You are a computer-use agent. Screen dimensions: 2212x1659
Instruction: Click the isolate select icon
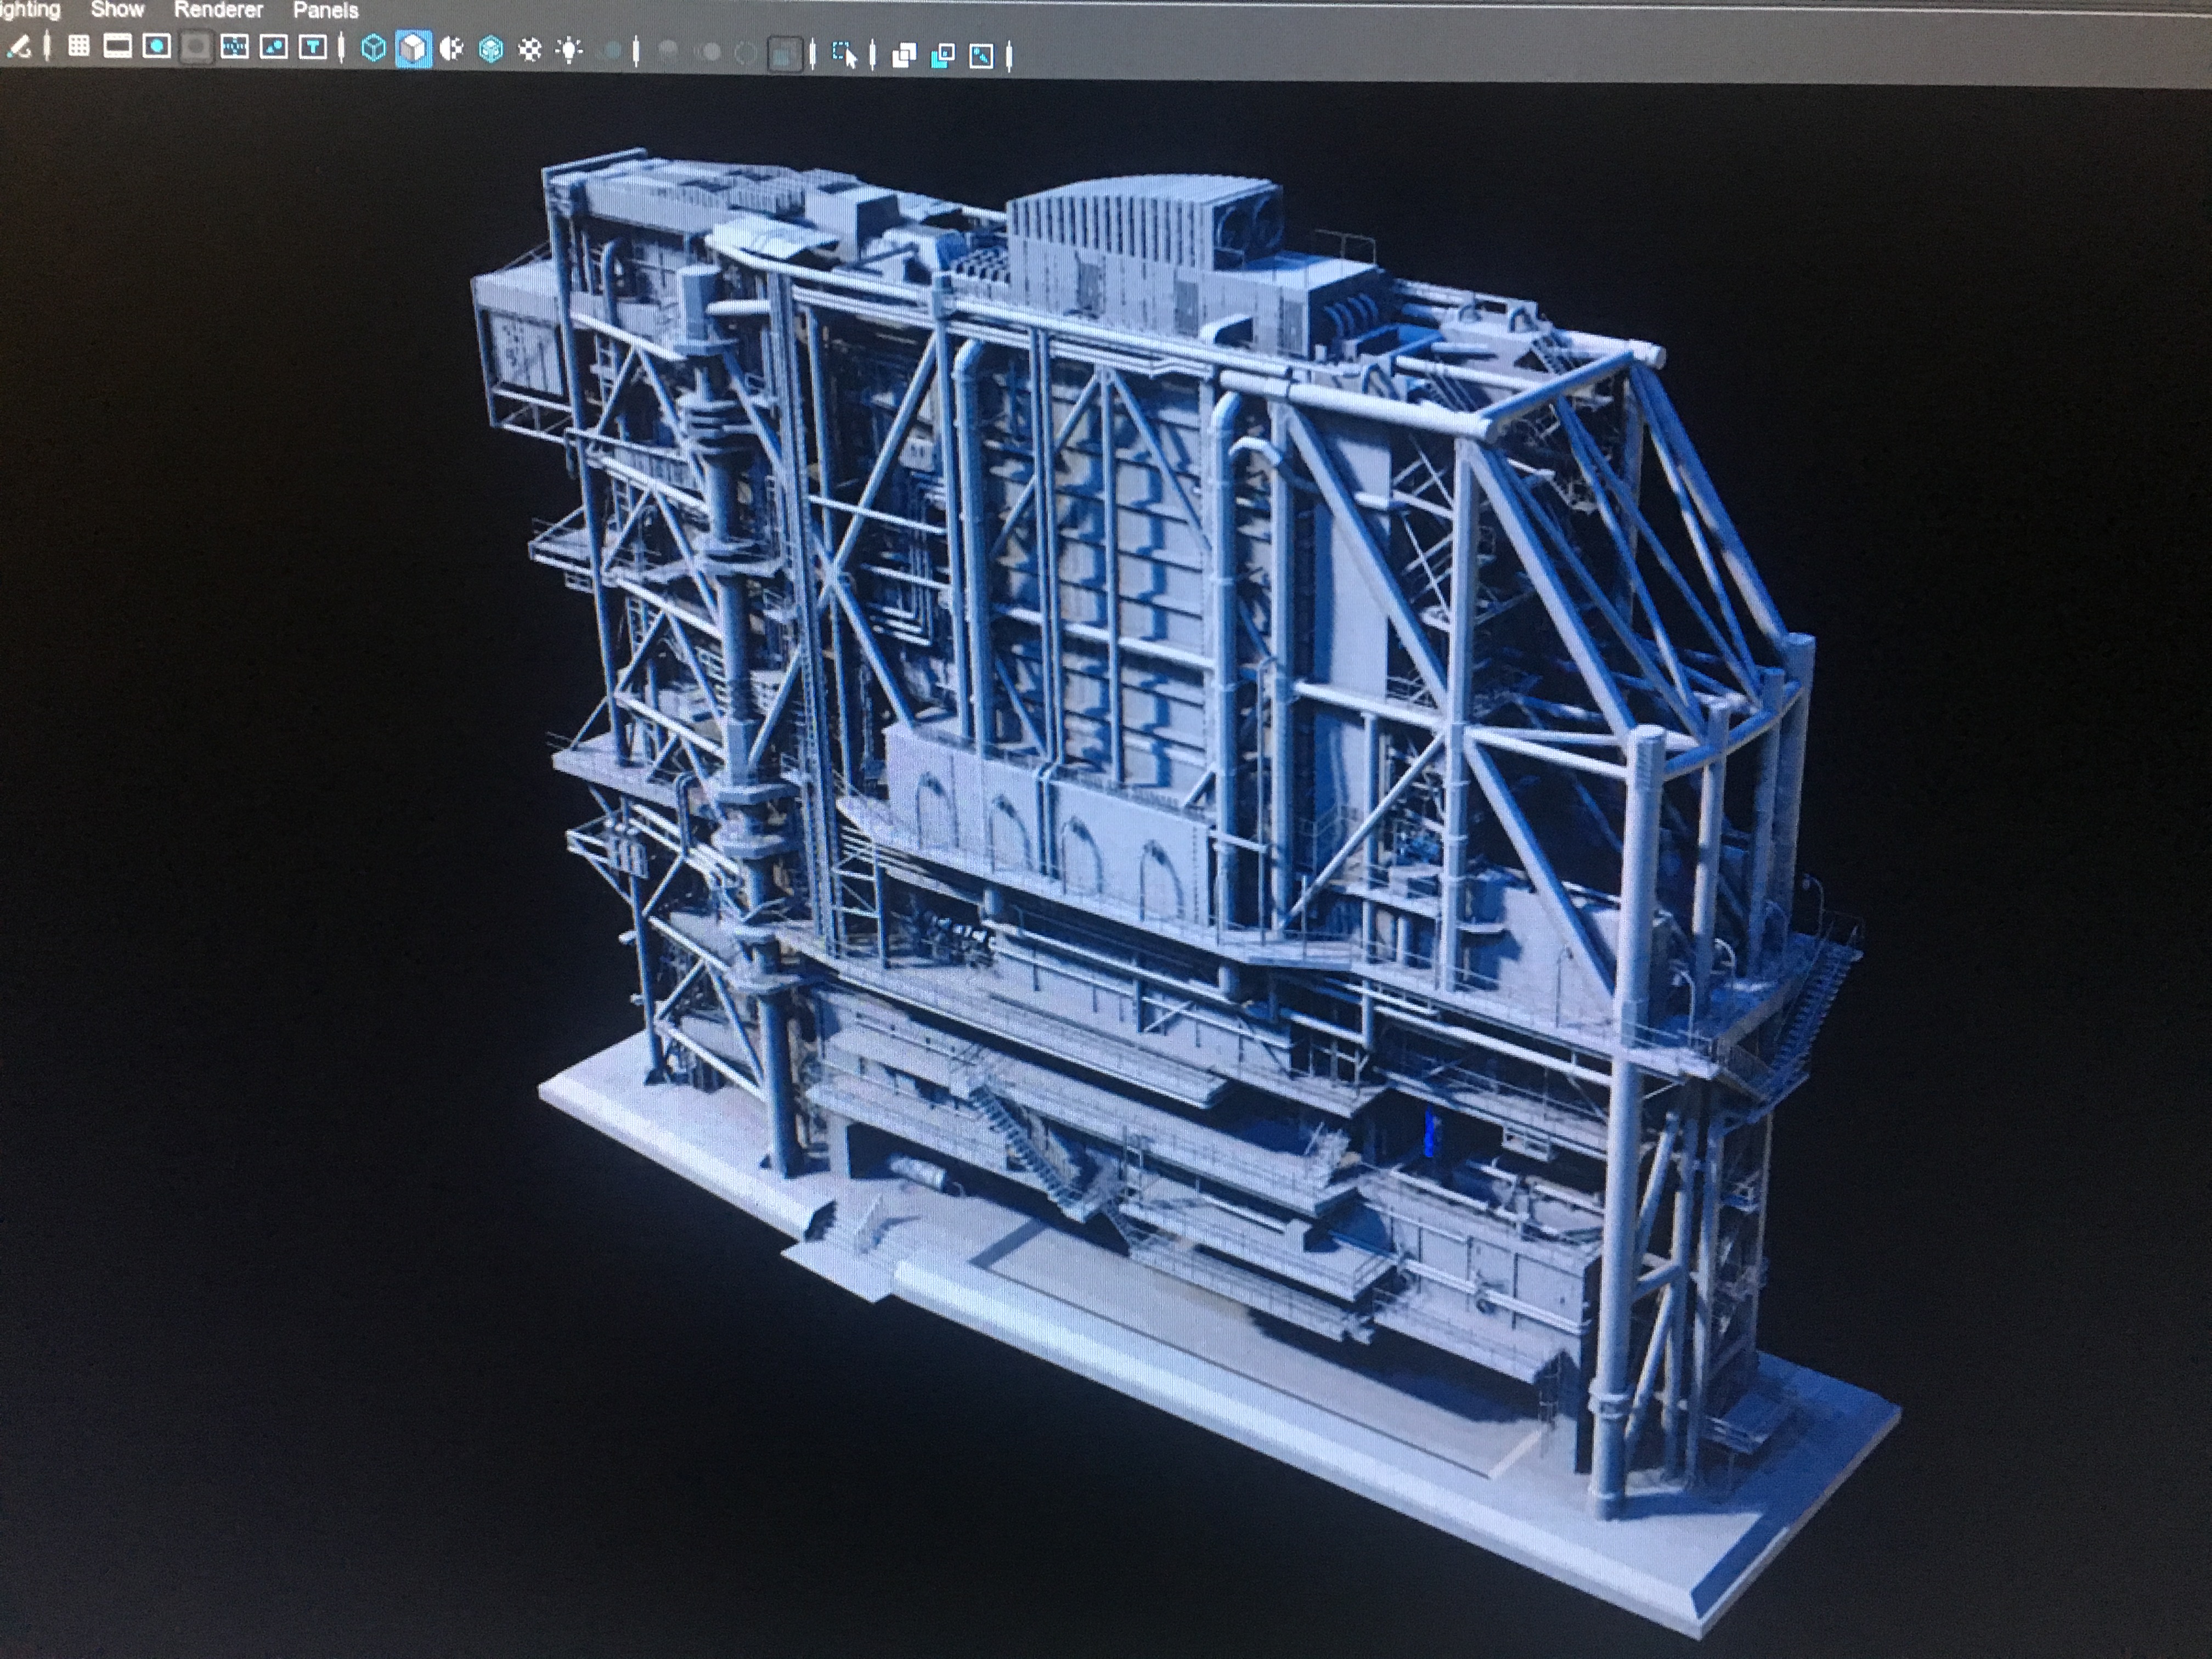pyautogui.click(x=845, y=54)
